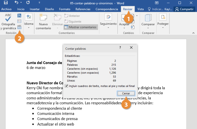Click the 'Junta del Consejo de' heading

click(x=44, y=63)
